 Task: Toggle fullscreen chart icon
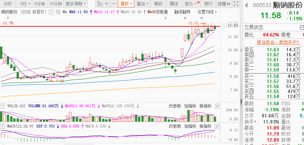pyautogui.click(x=236, y=4)
